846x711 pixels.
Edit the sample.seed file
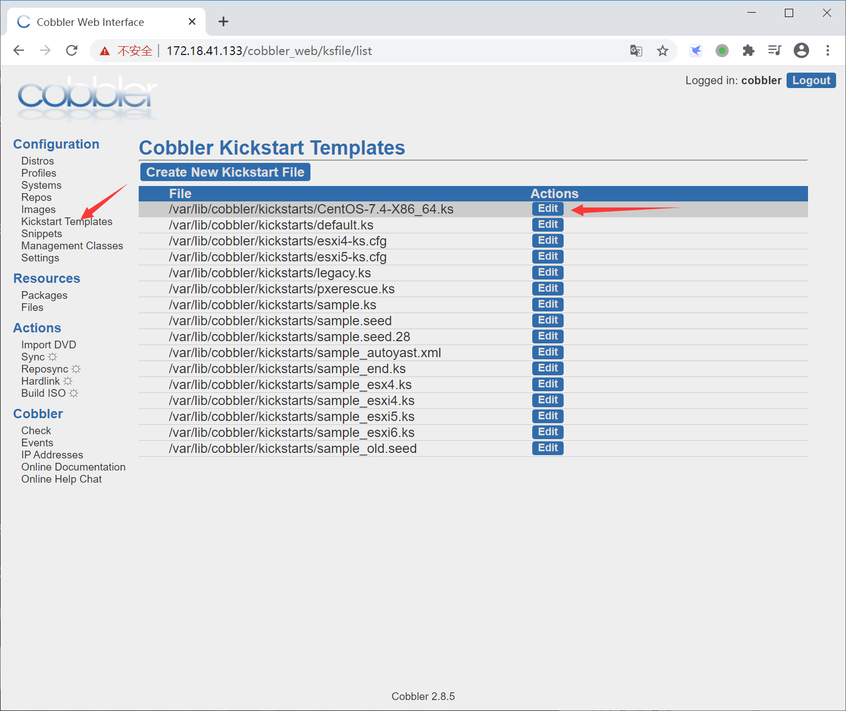(x=548, y=320)
